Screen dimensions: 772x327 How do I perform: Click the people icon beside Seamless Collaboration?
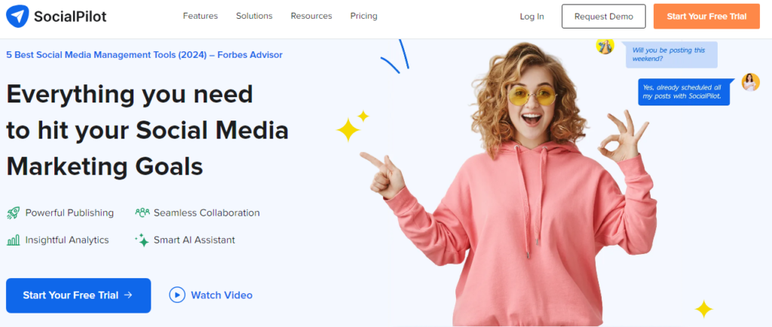142,213
